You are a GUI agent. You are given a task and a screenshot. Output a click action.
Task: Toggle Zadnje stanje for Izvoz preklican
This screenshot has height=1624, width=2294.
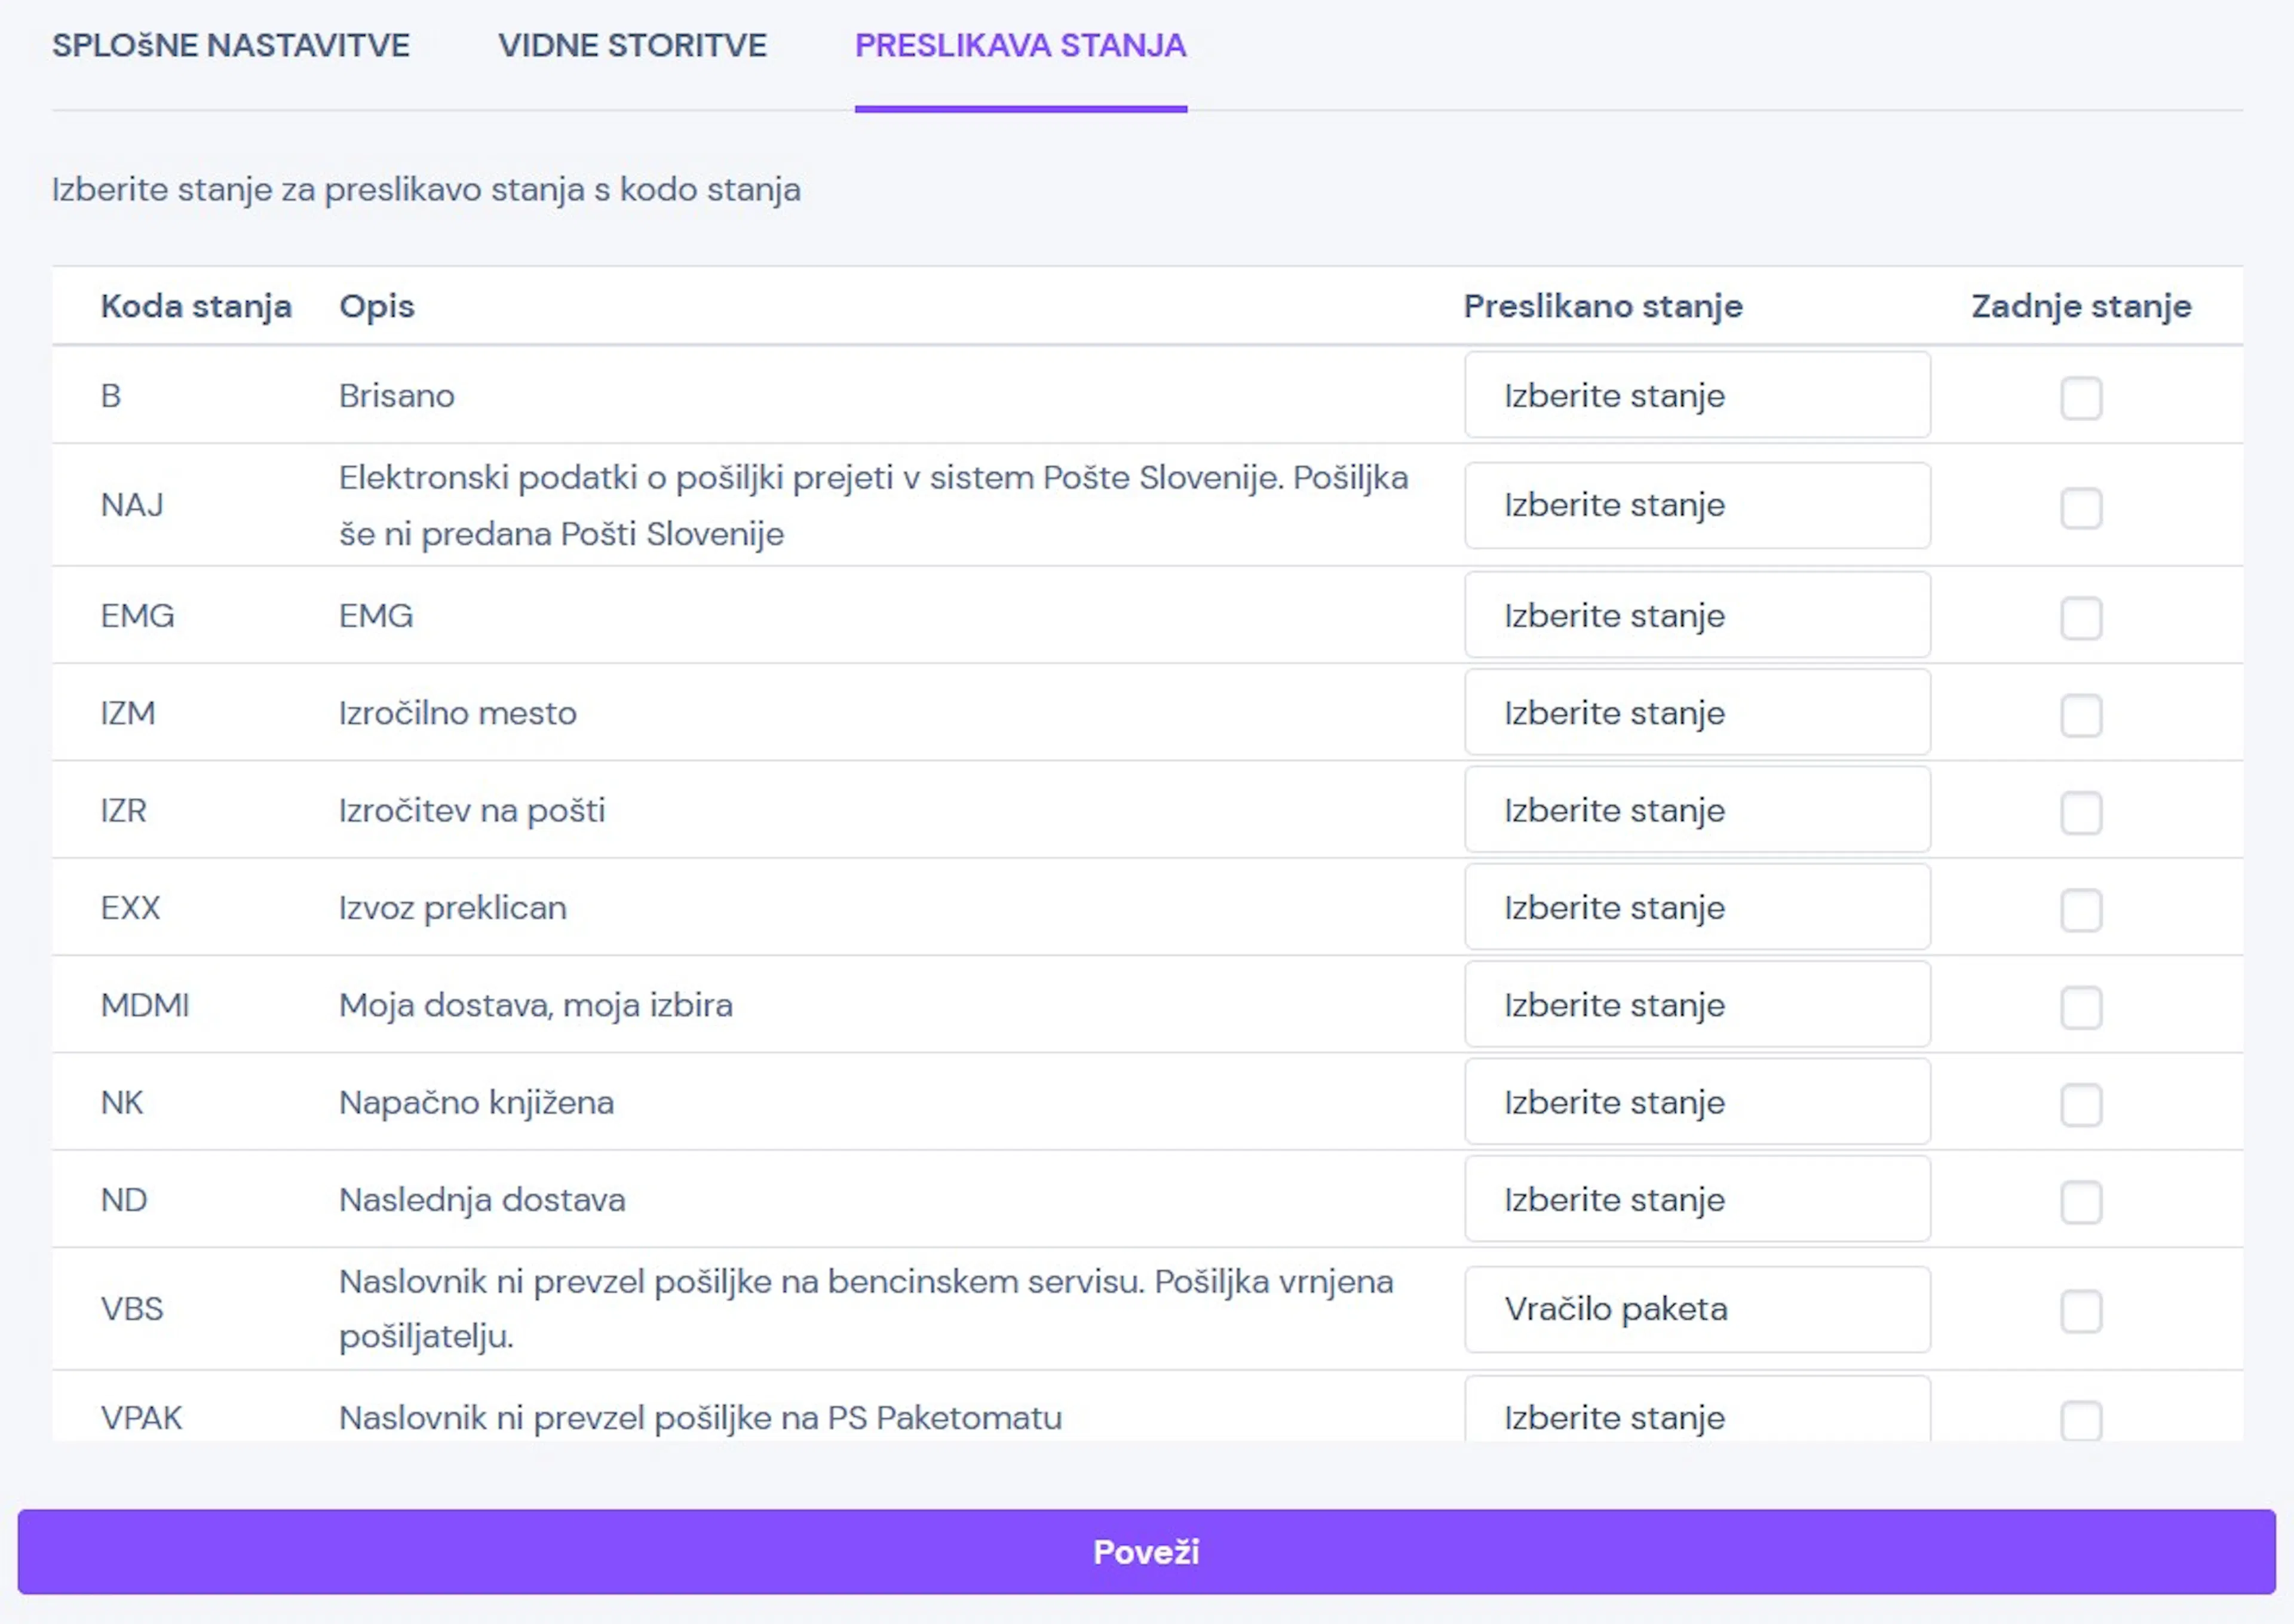point(2080,910)
